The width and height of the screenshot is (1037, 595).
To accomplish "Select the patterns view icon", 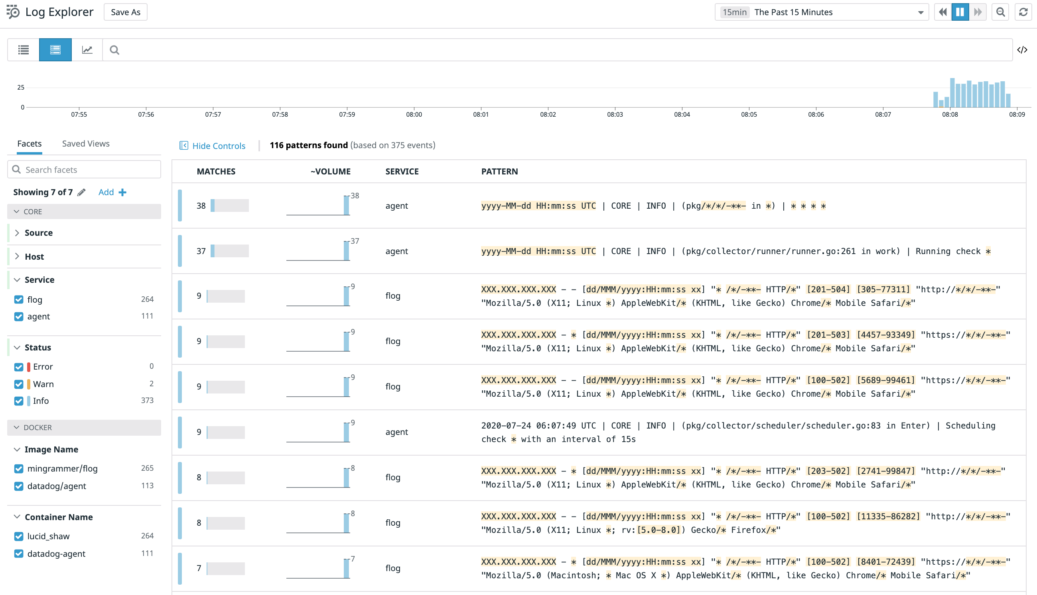I will (x=55, y=50).
